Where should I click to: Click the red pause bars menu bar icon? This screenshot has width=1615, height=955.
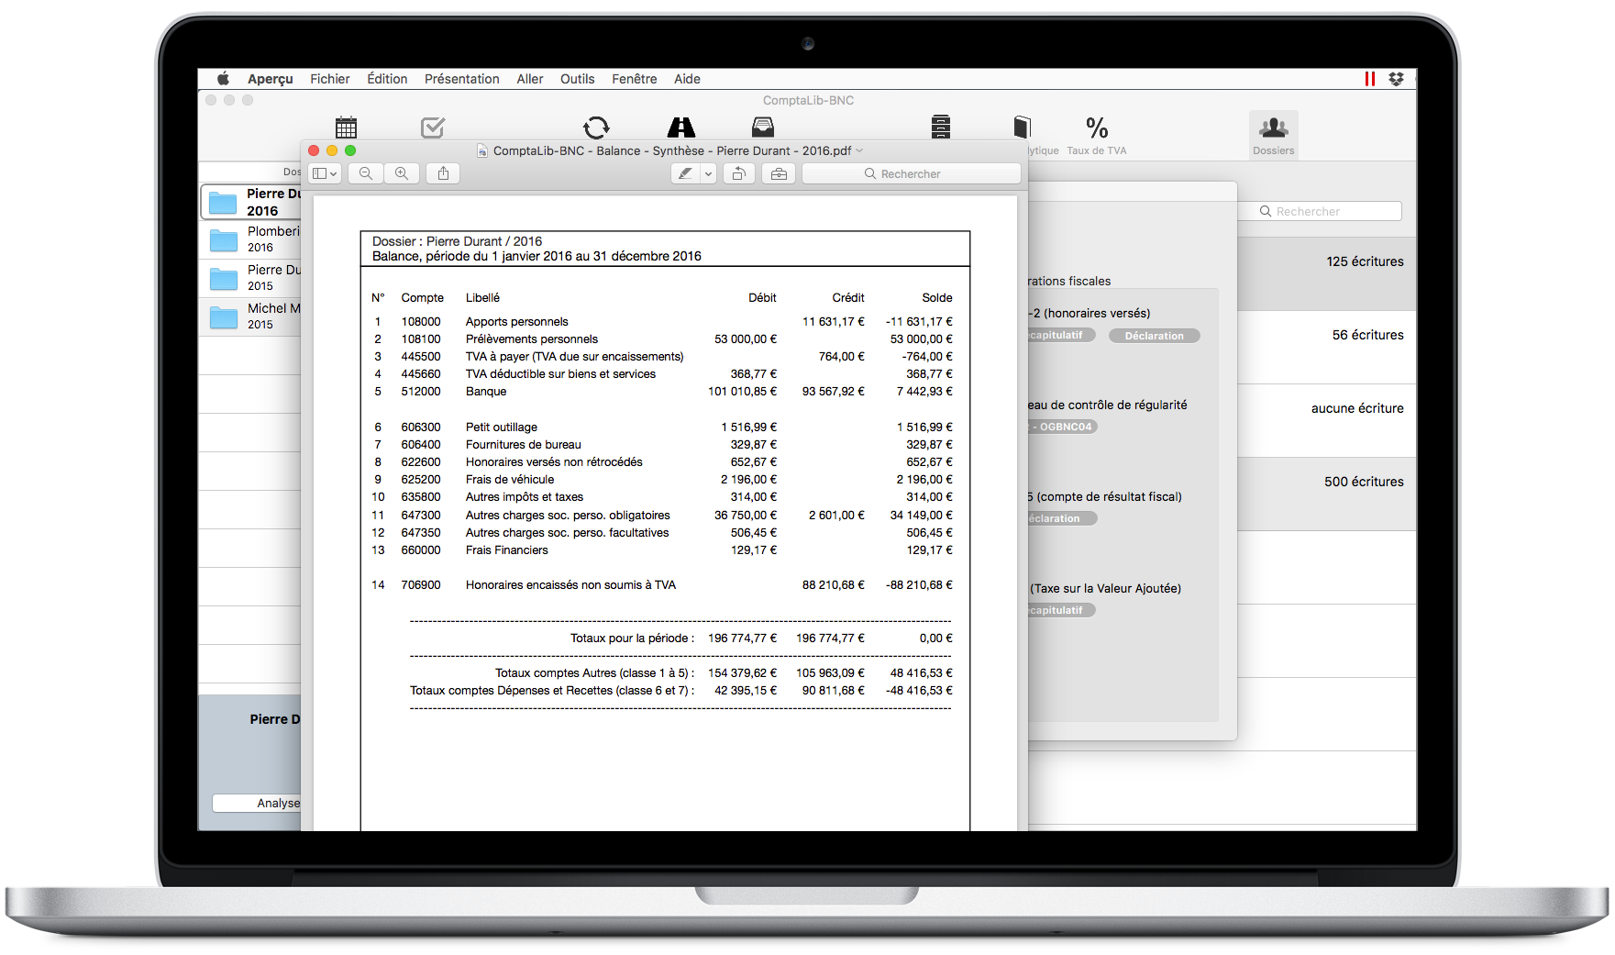[1370, 79]
